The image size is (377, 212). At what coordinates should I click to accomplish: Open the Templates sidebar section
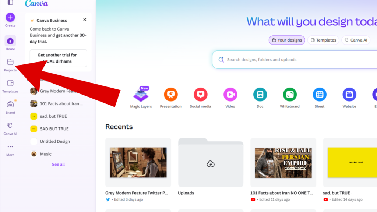10,84
